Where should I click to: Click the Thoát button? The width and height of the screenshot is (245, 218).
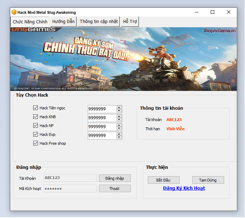[115, 189]
